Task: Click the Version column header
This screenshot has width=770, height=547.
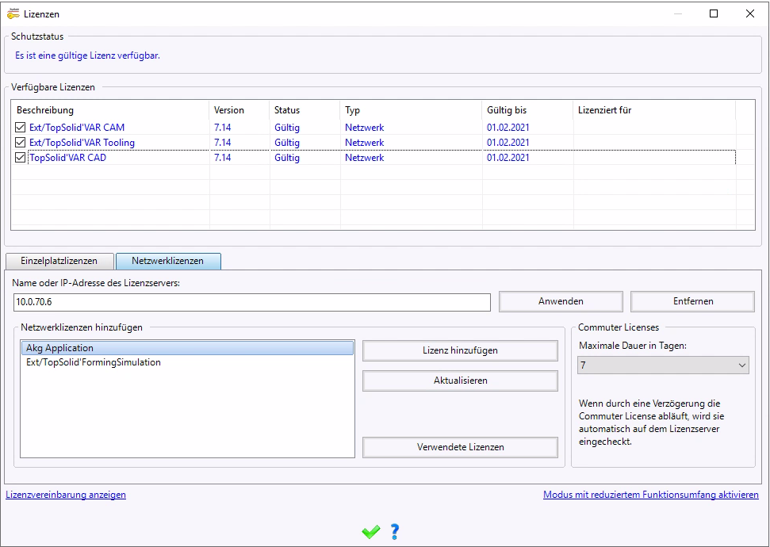Action: pos(239,110)
